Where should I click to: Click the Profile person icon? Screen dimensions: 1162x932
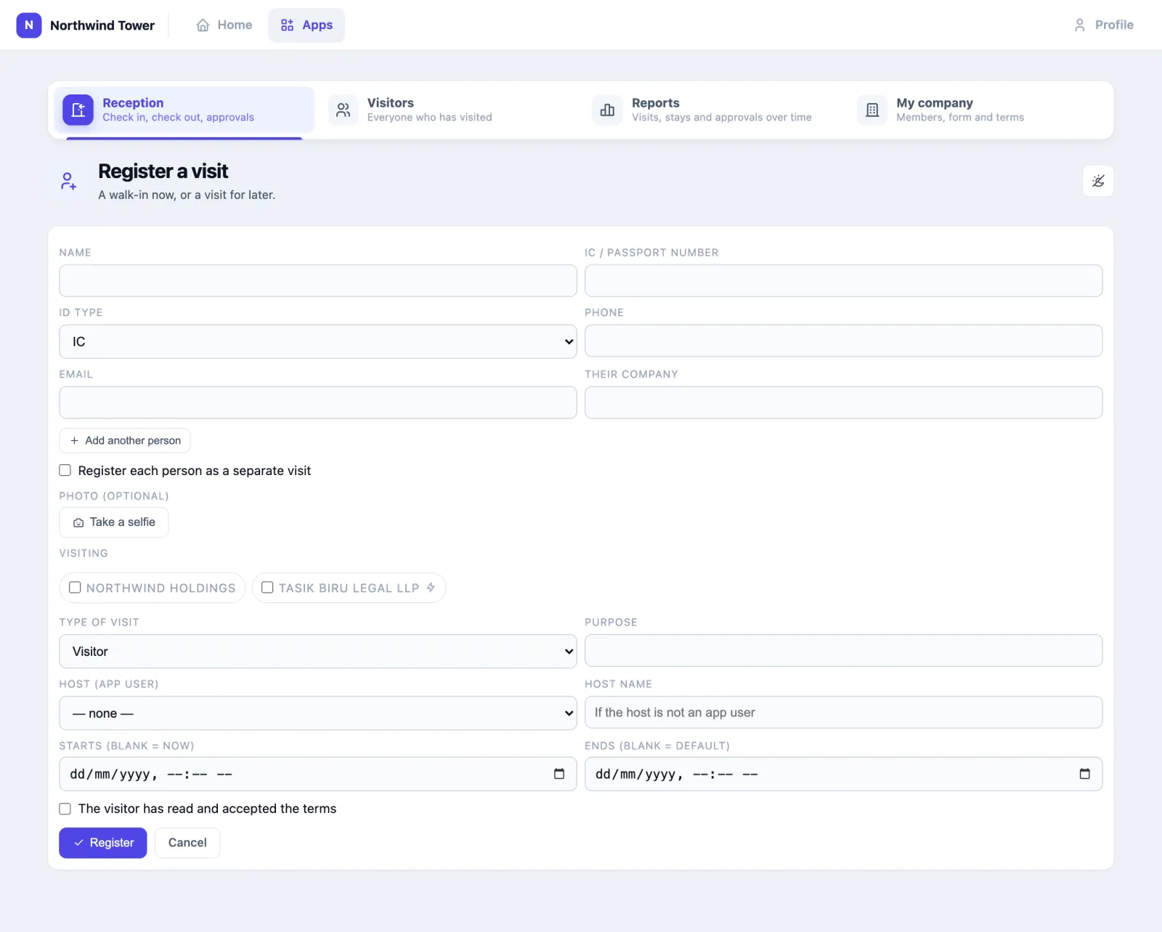point(1080,25)
